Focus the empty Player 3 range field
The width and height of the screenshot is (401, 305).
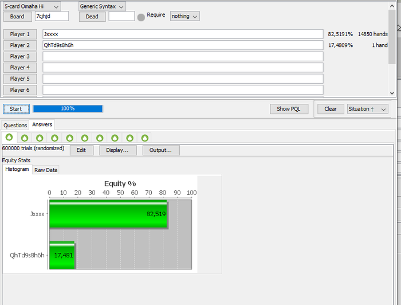183,56
